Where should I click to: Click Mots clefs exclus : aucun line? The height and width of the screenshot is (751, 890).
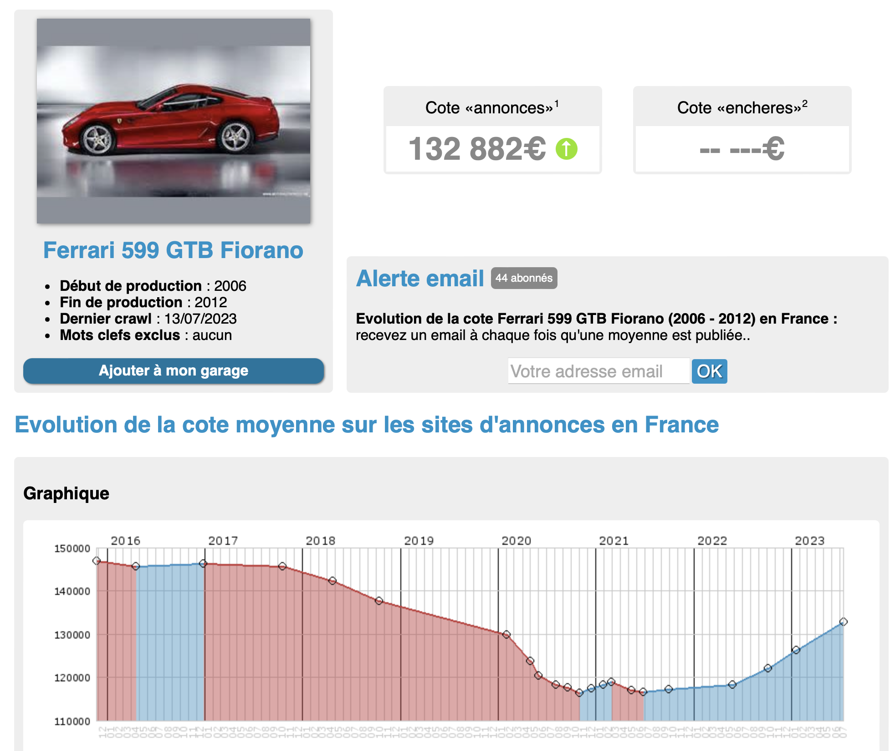146,335
